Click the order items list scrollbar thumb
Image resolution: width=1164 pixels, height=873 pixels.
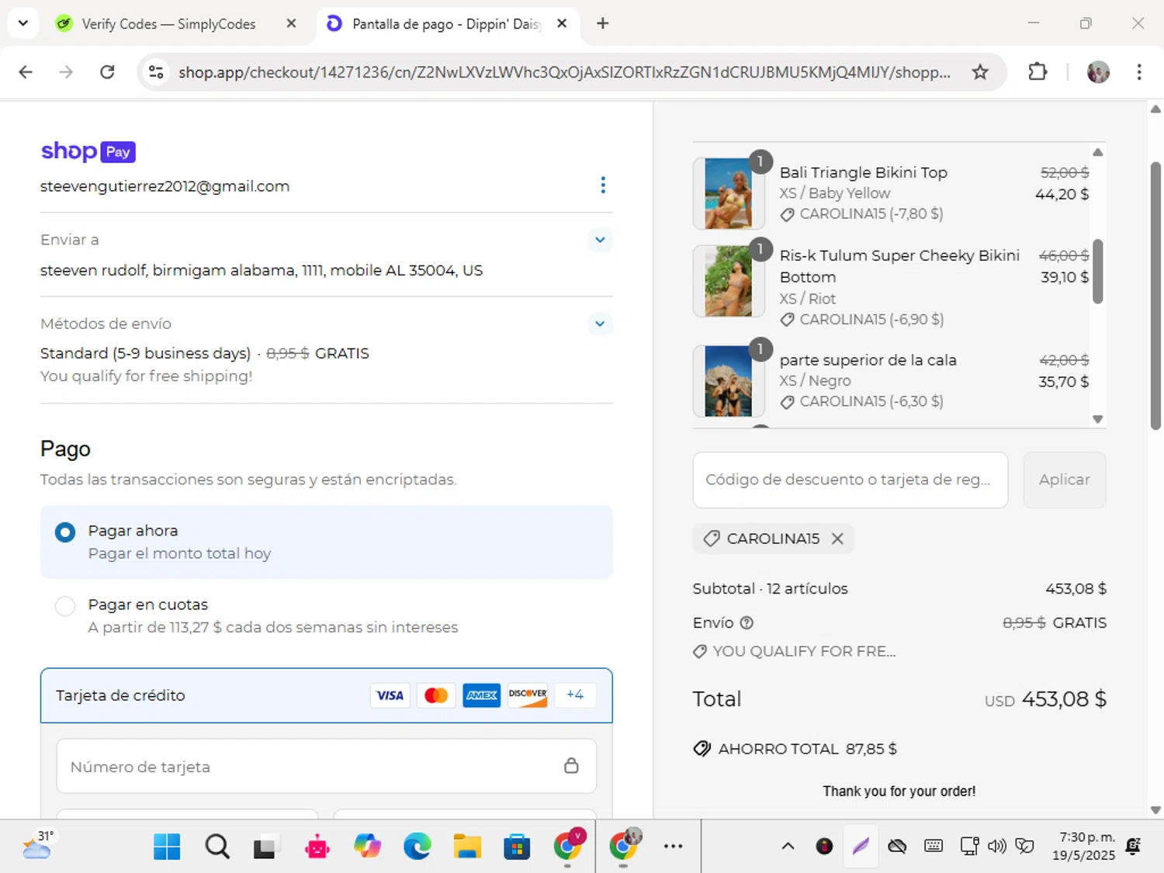pos(1097,270)
